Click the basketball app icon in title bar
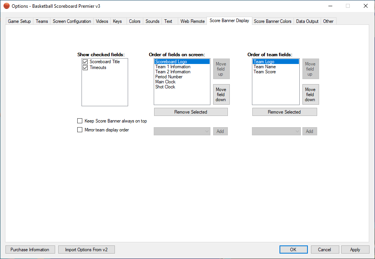Viewport: 375px width, 259px height. point(6,6)
